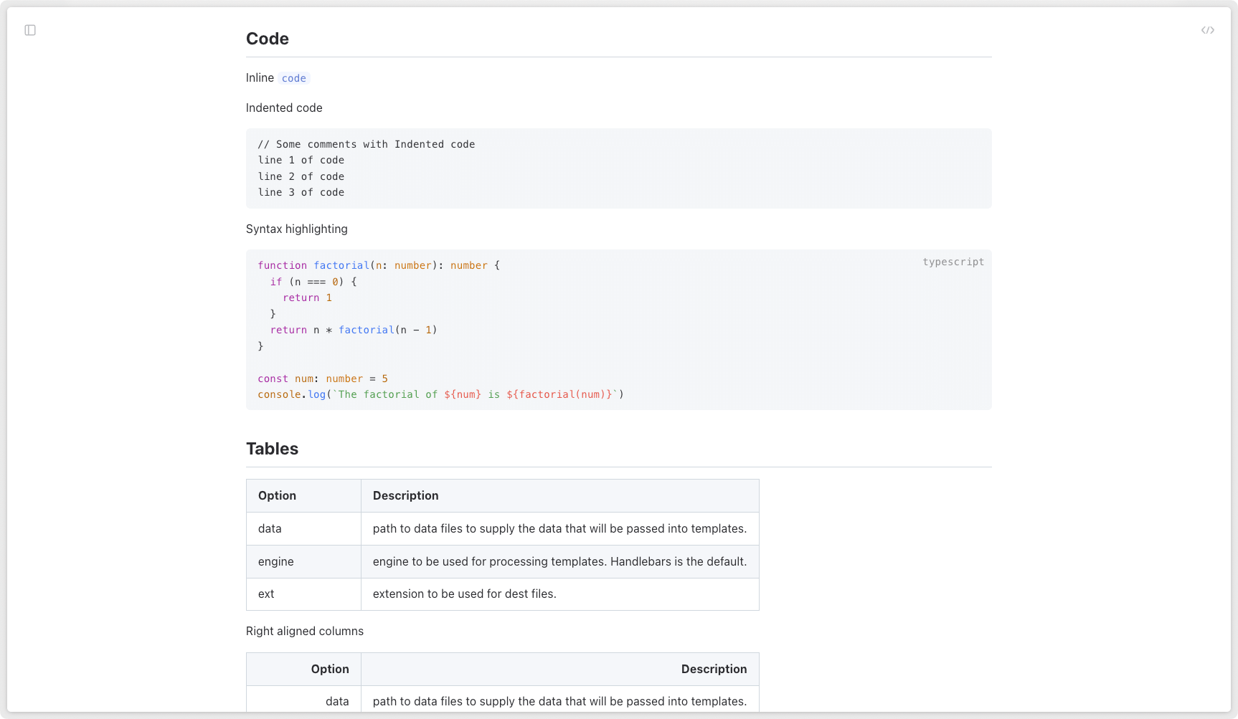
Task: Click line 3 of code
Action: pos(301,192)
